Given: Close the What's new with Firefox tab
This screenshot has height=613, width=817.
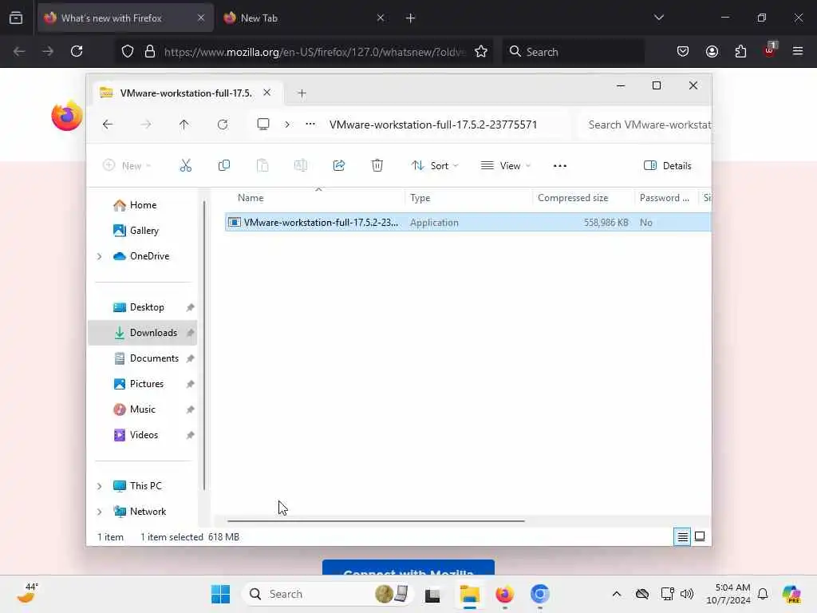Looking at the screenshot, I should (201, 18).
